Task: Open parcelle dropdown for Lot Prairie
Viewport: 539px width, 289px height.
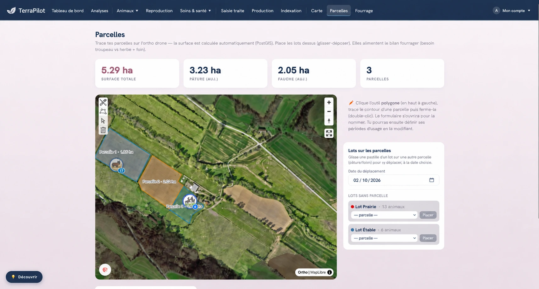Action: [384, 215]
